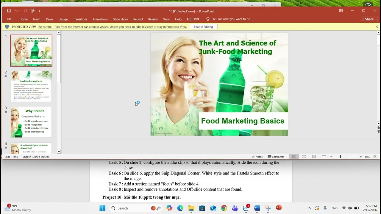Screen dimensions: 381x214
Task: Click the Share button
Action: click(368, 19)
